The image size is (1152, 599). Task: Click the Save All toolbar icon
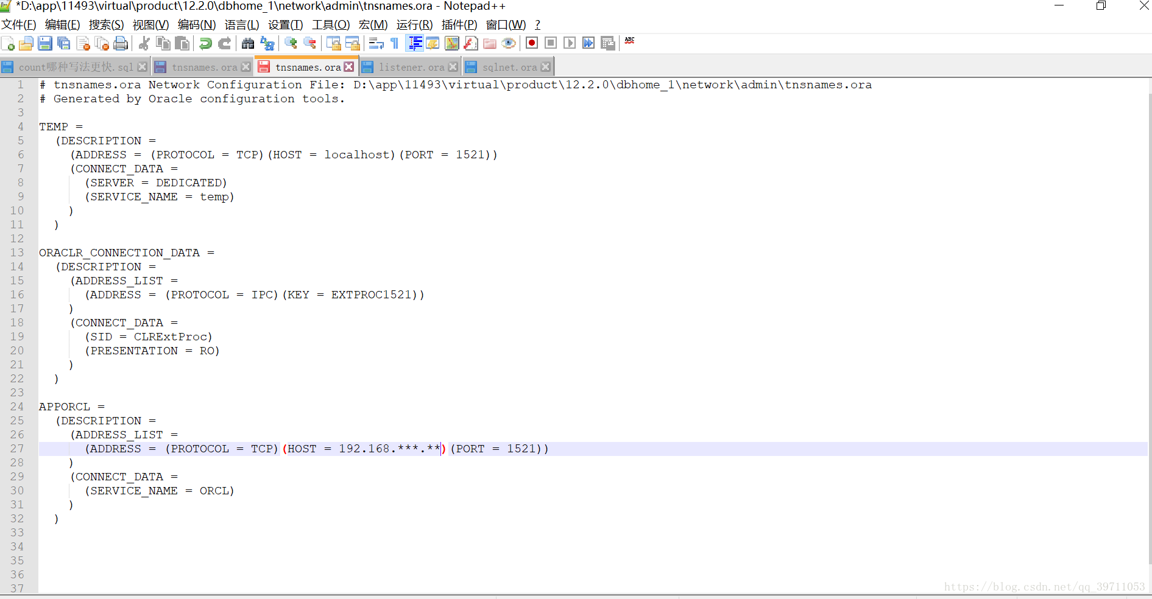[x=64, y=43]
